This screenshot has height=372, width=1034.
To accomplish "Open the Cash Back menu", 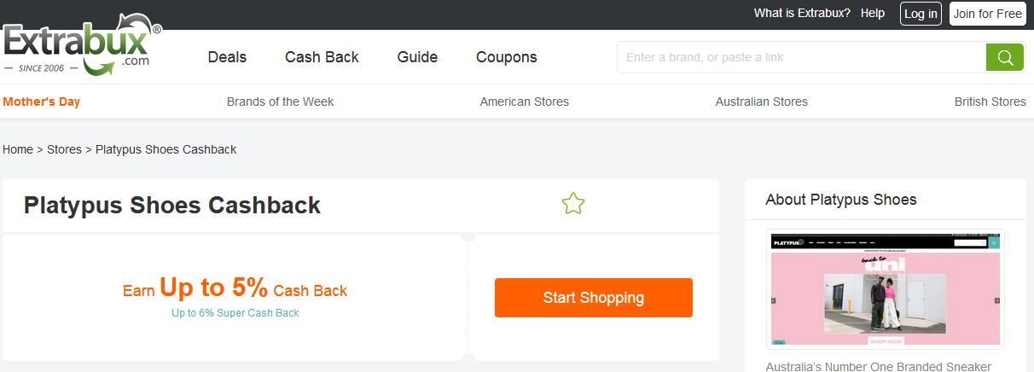I will pyautogui.click(x=322, y=57).
